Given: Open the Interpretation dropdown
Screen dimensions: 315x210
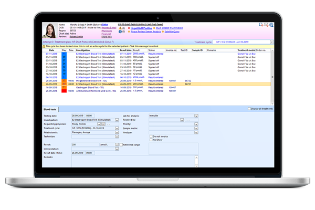Looking at the screenshot, I should [x=117, y=149].
